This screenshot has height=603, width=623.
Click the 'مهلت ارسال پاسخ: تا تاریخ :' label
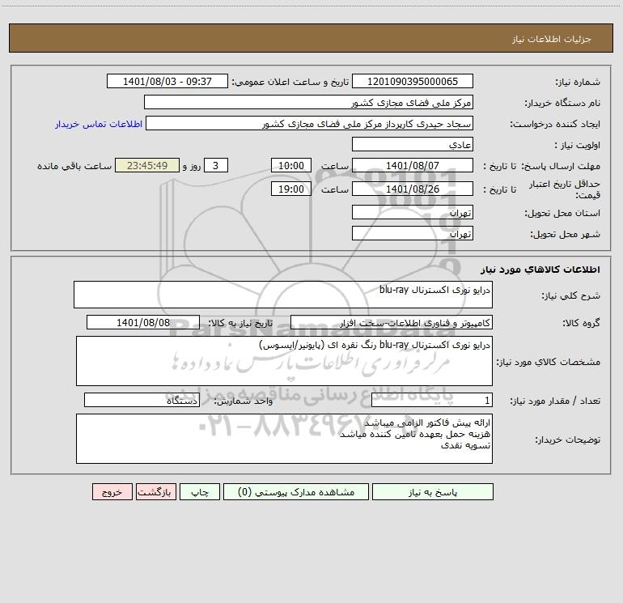[x=541, y=166]
